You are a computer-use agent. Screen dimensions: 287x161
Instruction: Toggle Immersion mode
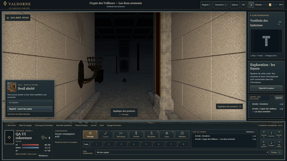[221, 5]
